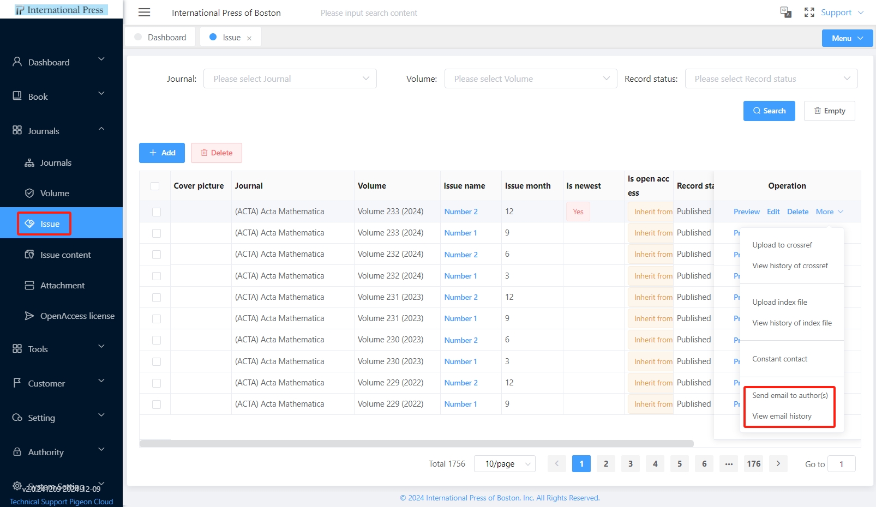Click the System Setting gear icon
This screenshot has width=876, height=507.
(17, 485)
